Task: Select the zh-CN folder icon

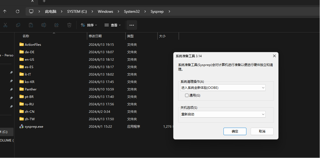Action: tap(22, 111)
